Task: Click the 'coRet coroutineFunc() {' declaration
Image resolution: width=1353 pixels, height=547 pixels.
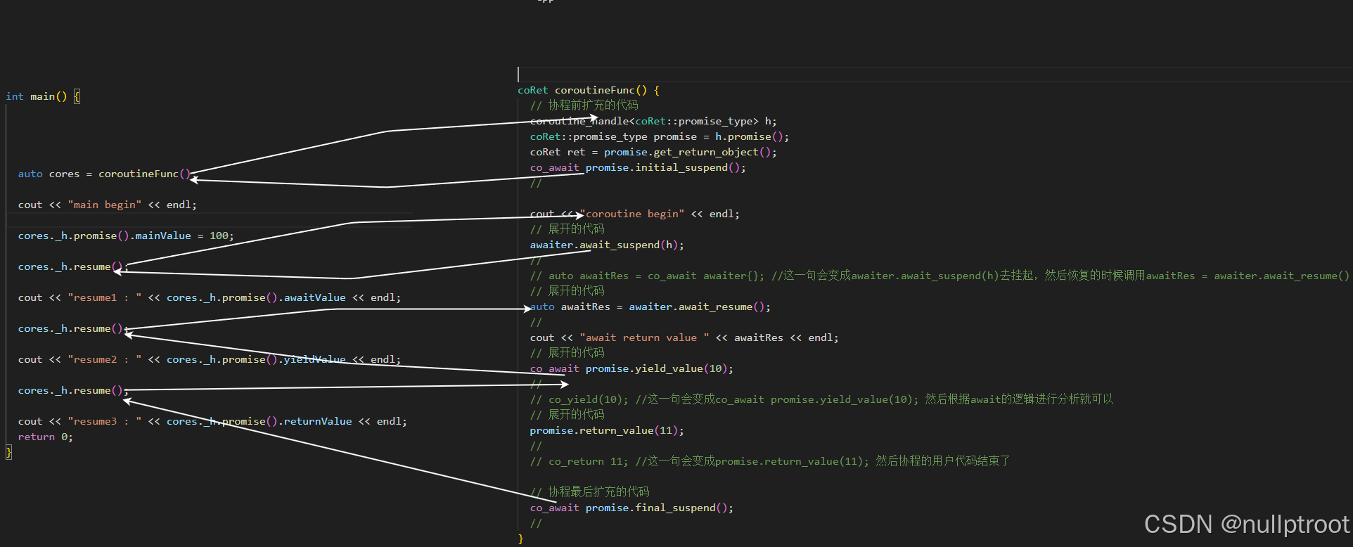Action: (589, 90)
